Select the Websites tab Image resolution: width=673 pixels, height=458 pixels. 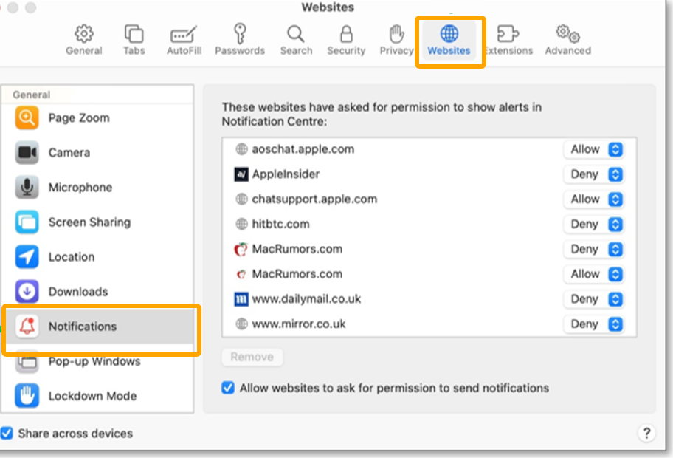449,41
